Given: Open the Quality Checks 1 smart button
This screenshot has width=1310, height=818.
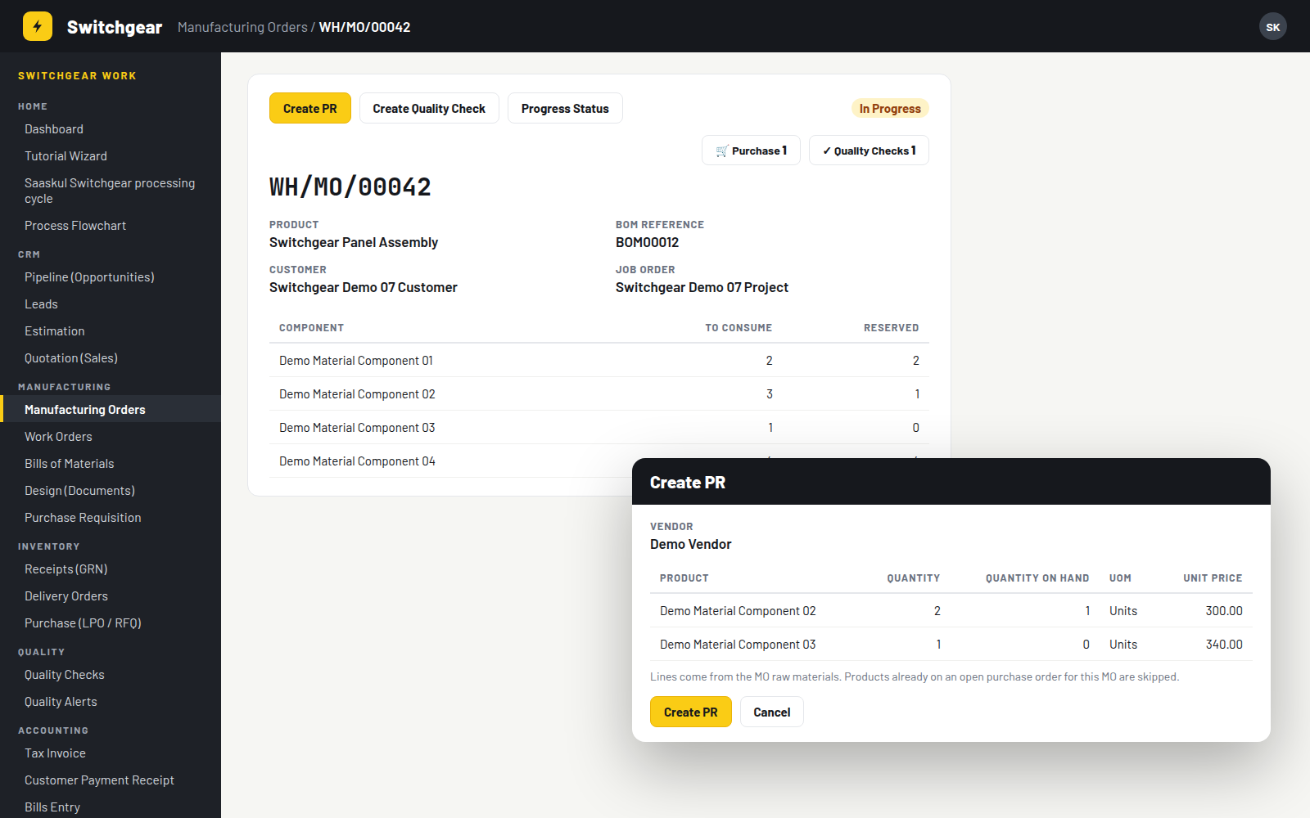Looking at the screenshot, I should coord(869,151).
